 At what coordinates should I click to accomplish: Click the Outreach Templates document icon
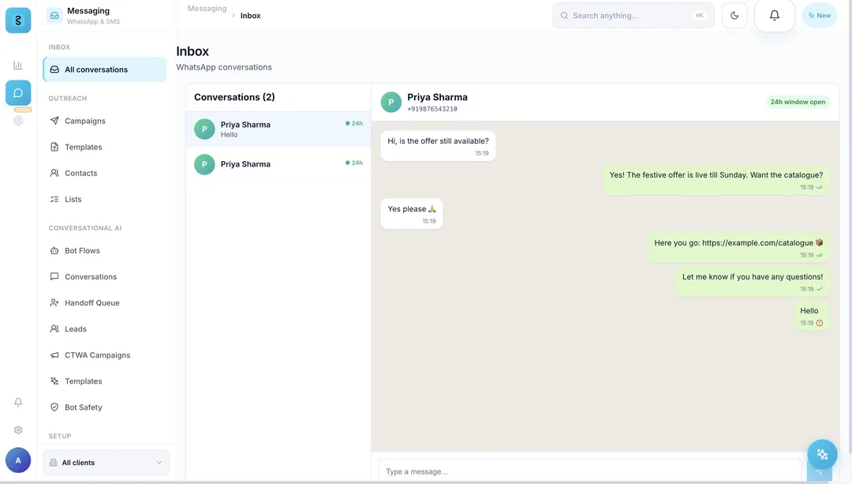point(54,147)
